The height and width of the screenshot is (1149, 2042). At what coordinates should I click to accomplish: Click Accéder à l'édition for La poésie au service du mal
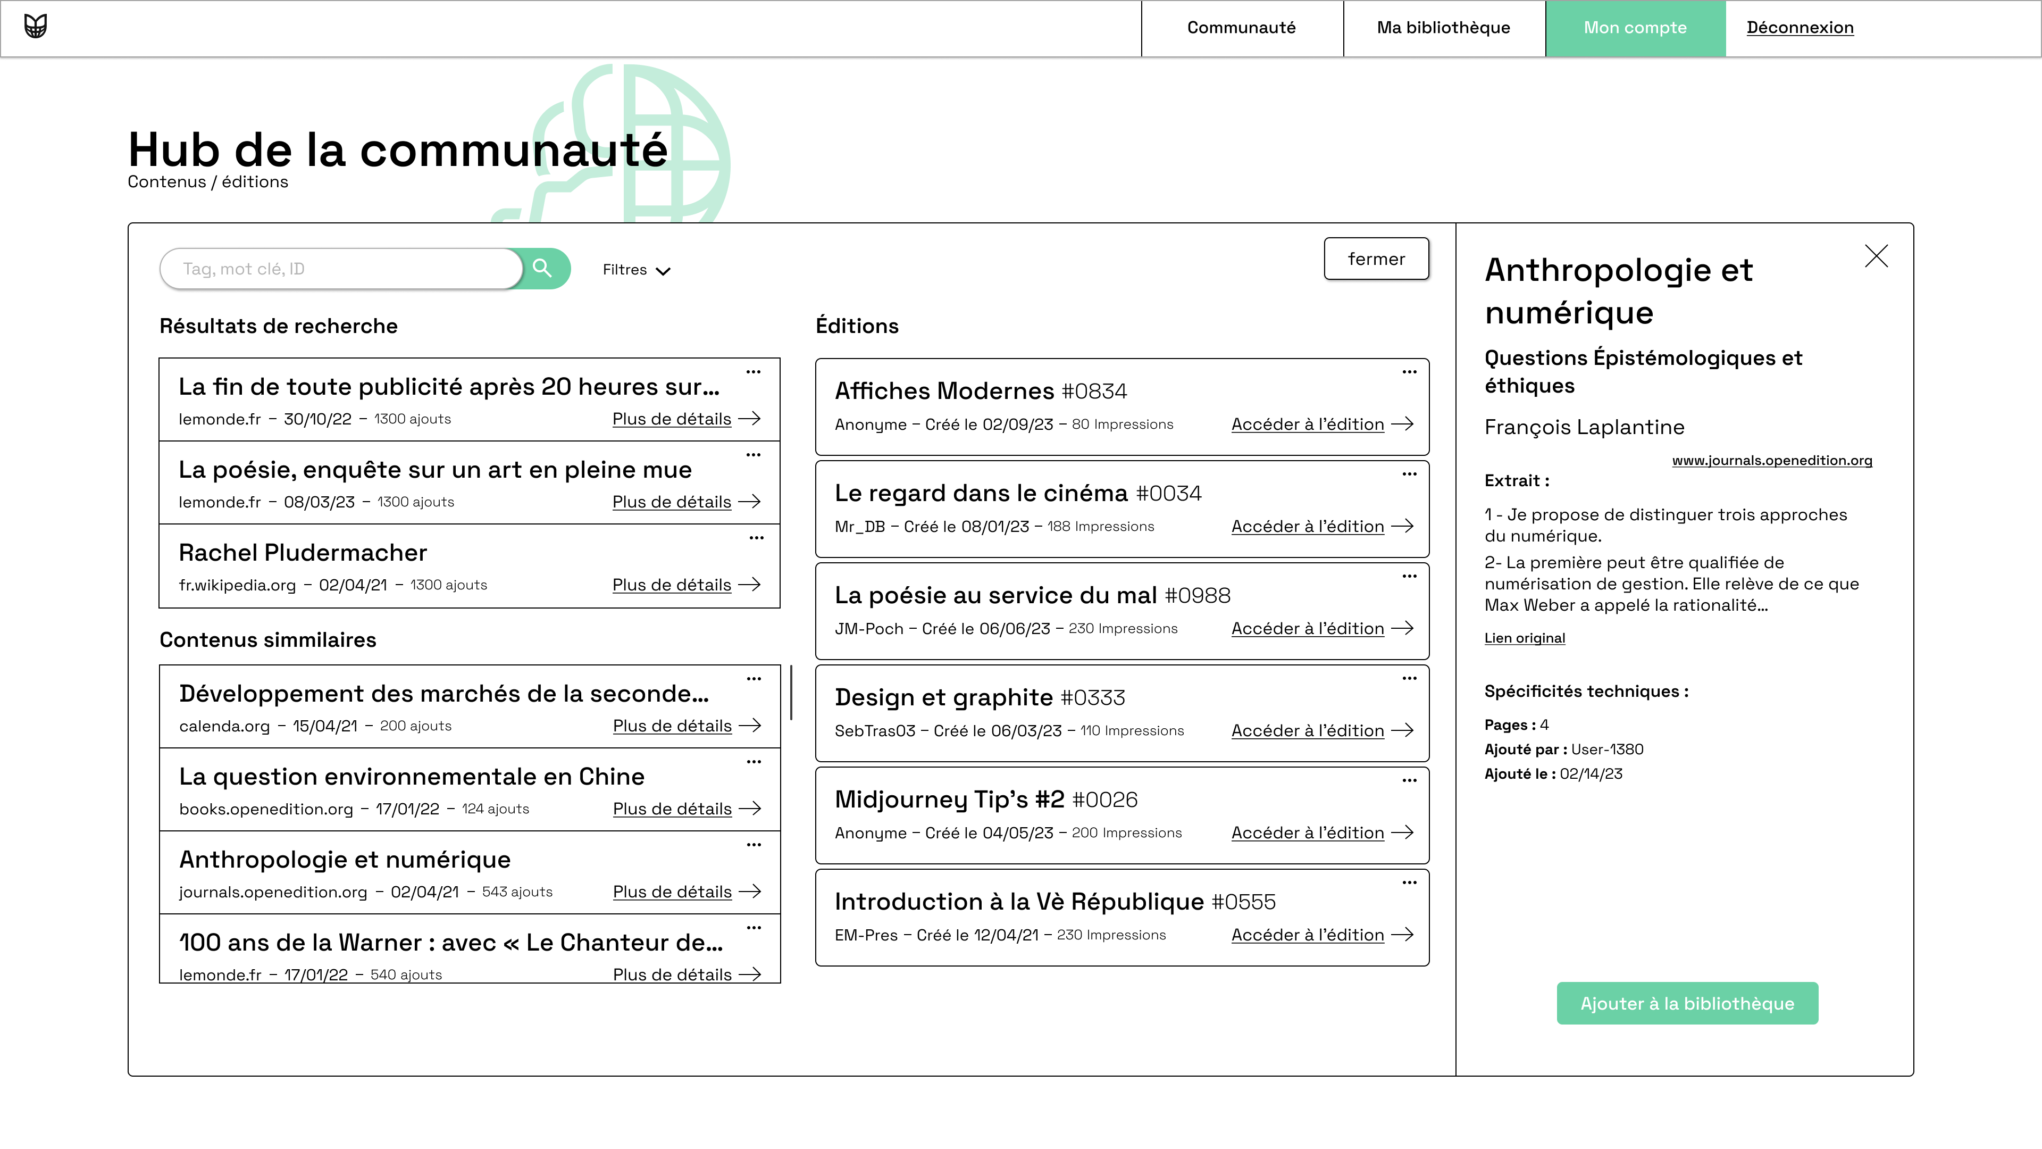(1307, 628)
